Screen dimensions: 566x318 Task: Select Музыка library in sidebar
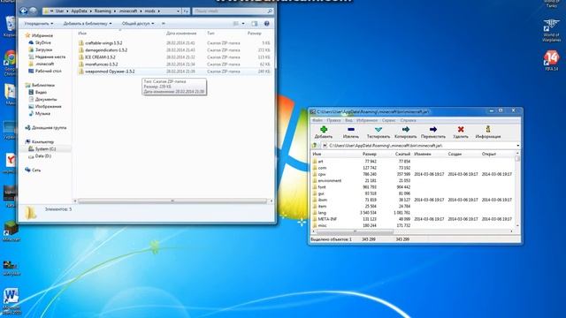42,114
